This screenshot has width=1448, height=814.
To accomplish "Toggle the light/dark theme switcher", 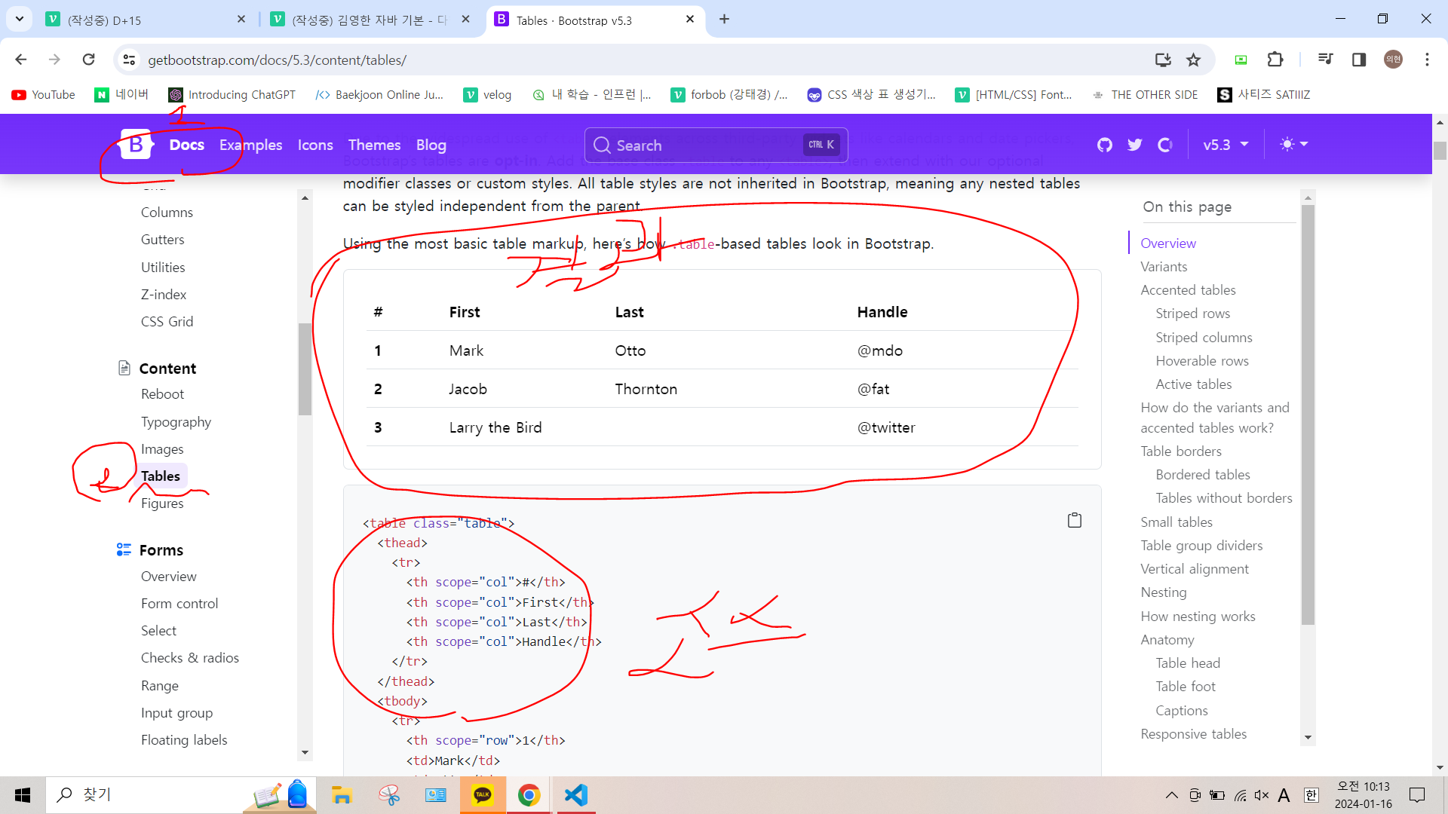I will [x=1294, y=145].
